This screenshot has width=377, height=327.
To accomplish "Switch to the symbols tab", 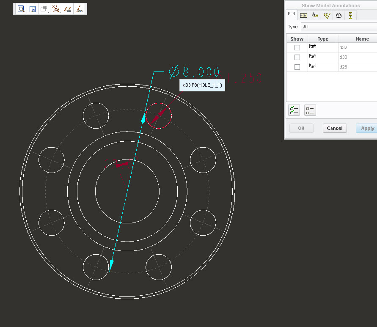I will [338, 16].
